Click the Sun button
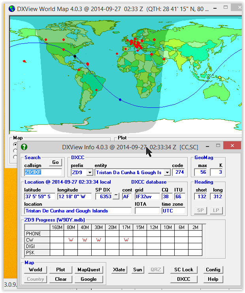245x293 pixels. pyautogui.click(x=138, y=270)
